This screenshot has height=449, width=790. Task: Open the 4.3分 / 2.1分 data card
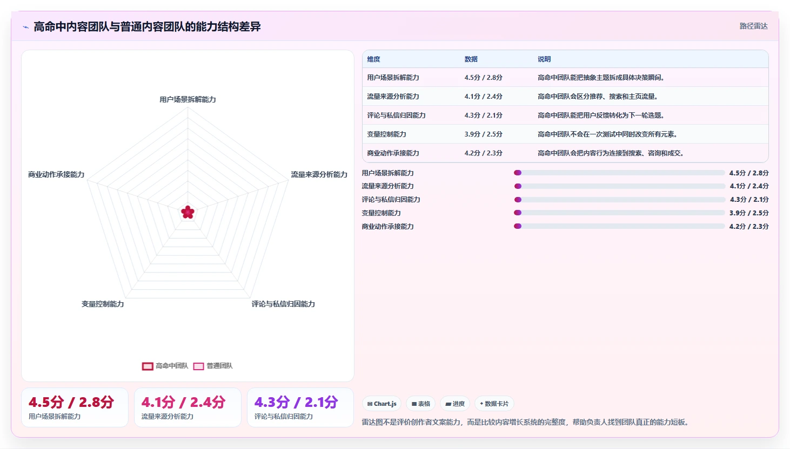300,407
